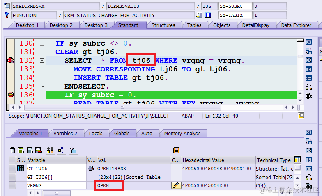Maximize variables panel horizontally
Viewport: 322px width, 196px height.
309,168
